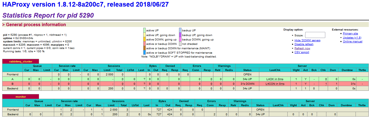This screenshot has height=118, width=369.
Task: Click the active UP green swatch
Action: pos(144,30)
